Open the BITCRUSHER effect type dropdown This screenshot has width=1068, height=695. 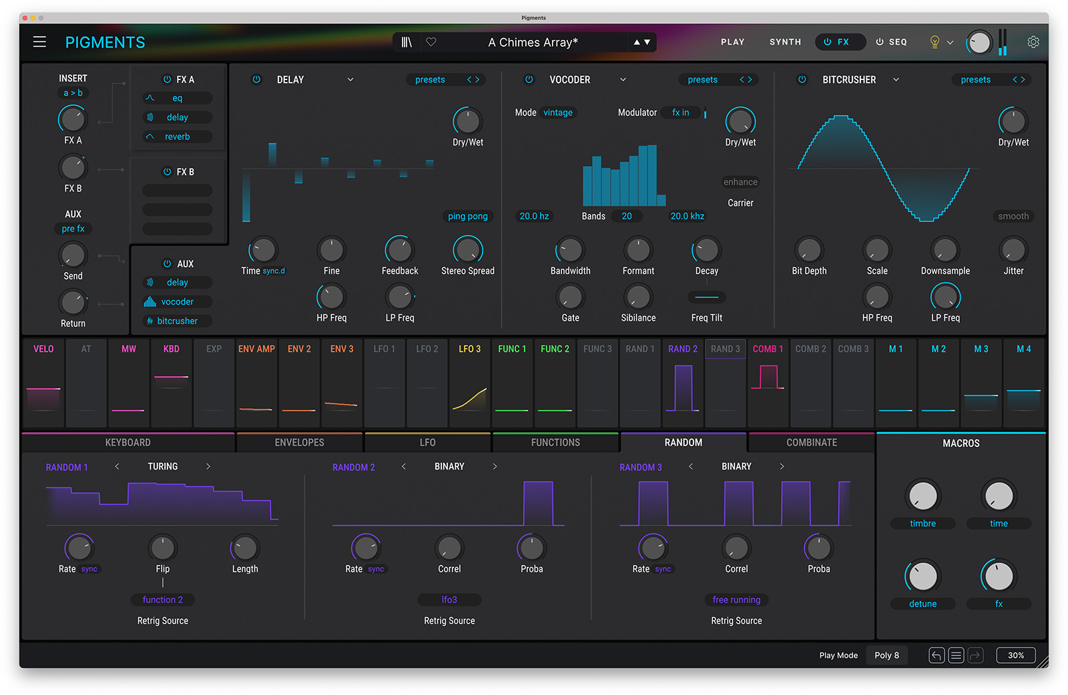point(896,79)
